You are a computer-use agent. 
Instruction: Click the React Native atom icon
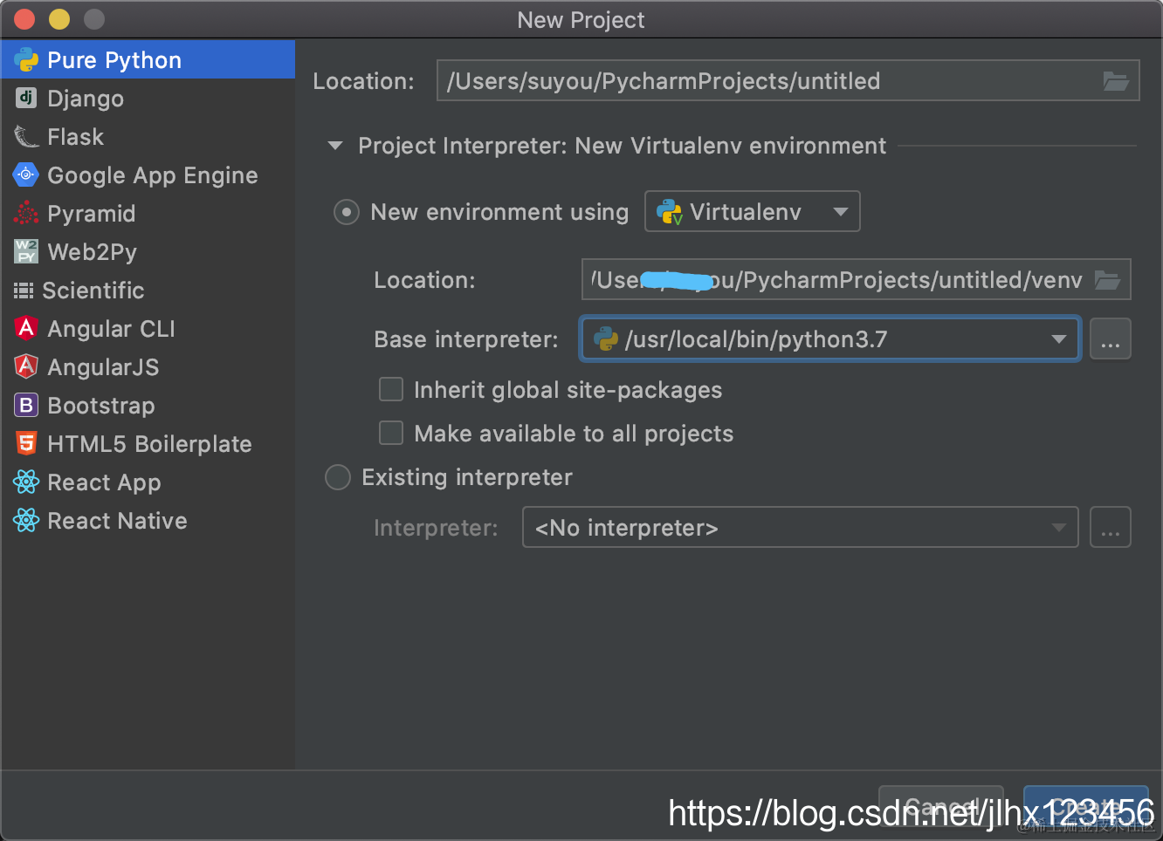pos(26,521)
